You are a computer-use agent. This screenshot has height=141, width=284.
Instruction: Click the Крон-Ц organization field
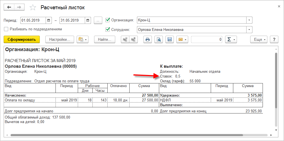[192, 20]
